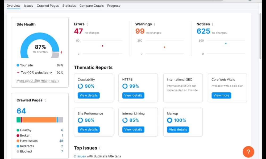View details for Internal Linking report

click(133, 129)
